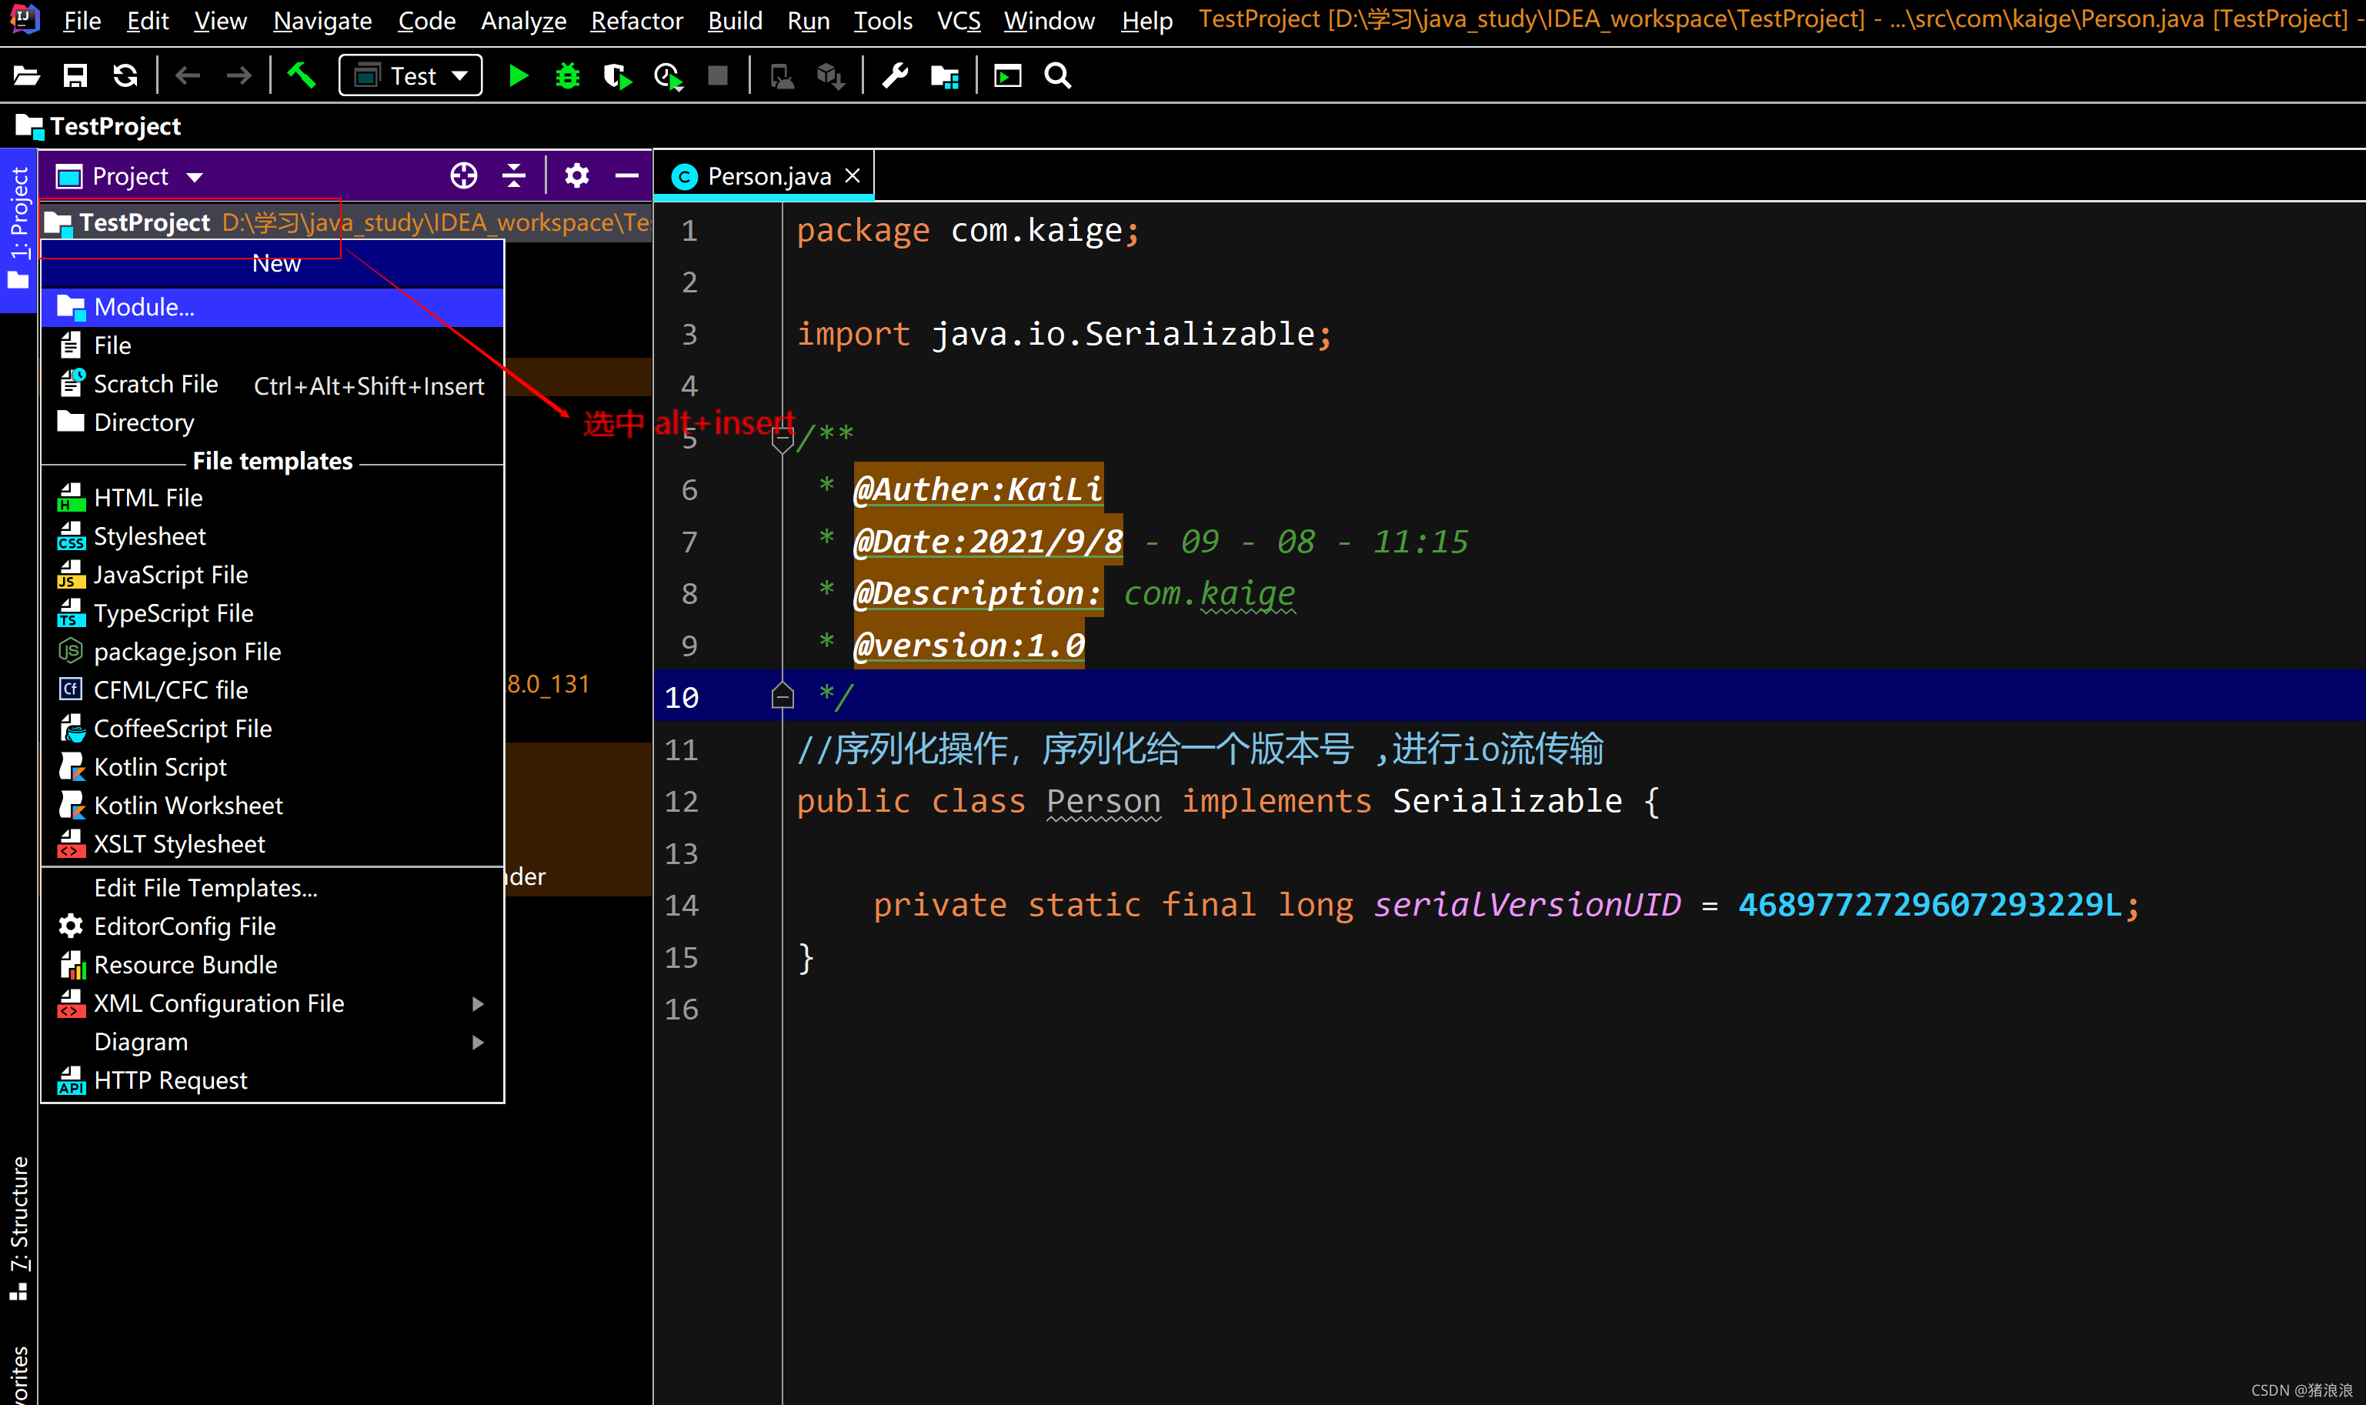Create a package.json File
Image resolution: width=2366 pixels, height=1405 pixels.
pos(272,652)
